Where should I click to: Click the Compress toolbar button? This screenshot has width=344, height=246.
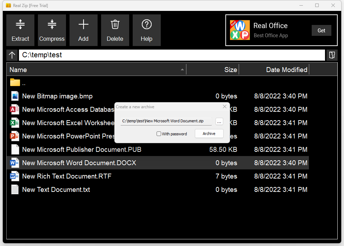52,30
